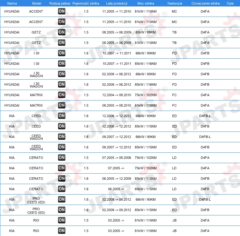Select FC body code in MATRIX 75kW row
This screenshot has height=236, width=240.
pyautogui.click(x=174, y=95)
